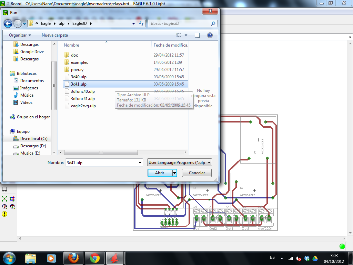
Task: Click the file list horizontal scrollbar thumb
Action: pos(101,152)
